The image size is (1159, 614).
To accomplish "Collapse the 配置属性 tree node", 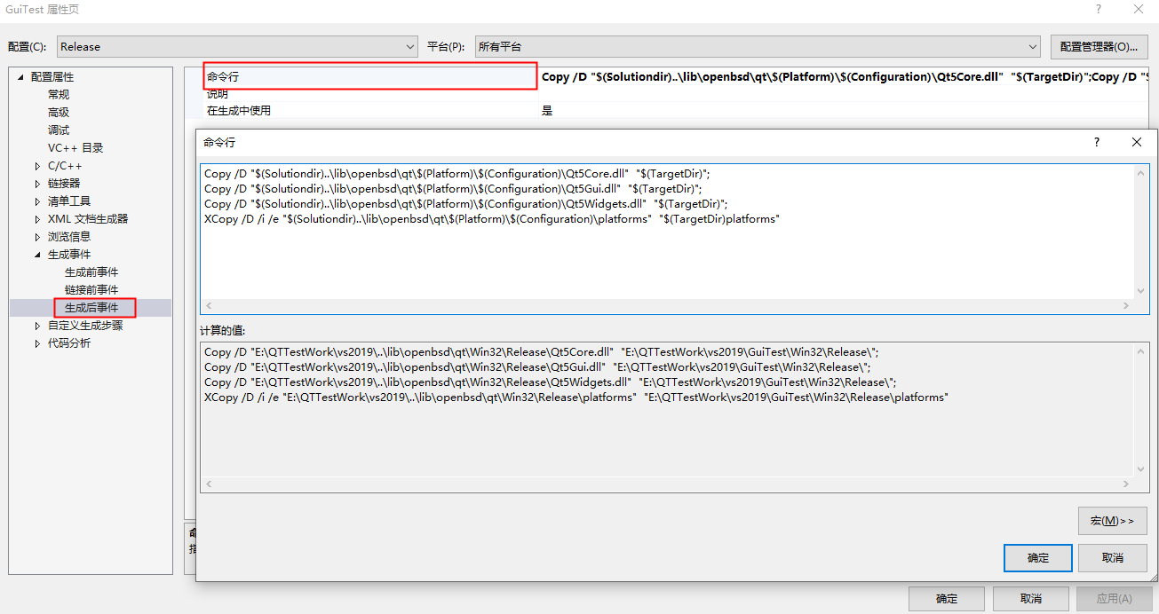I will 20,77.
